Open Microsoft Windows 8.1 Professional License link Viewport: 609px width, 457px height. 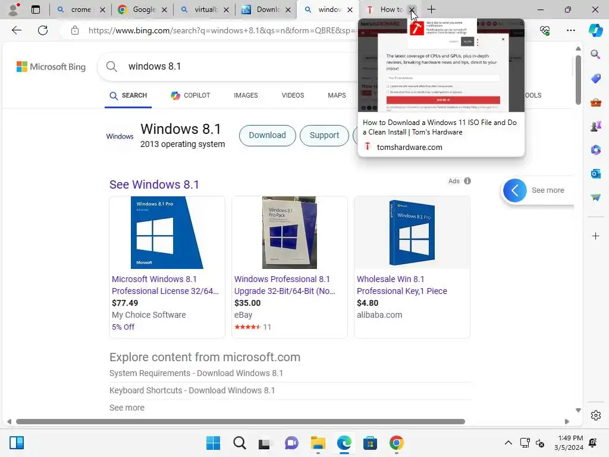[x=165, y=285]
